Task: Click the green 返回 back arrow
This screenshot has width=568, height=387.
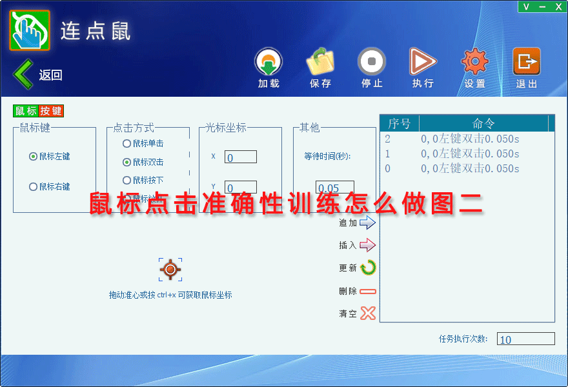Action: pos(23,74)
